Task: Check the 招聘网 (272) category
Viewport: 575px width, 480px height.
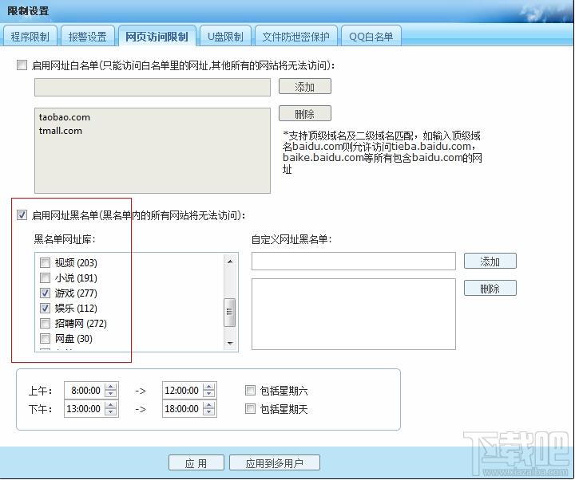Action: [x=45, y=323]
